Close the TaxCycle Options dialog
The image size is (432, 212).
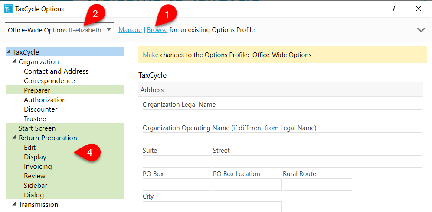[x=419, y=9]
